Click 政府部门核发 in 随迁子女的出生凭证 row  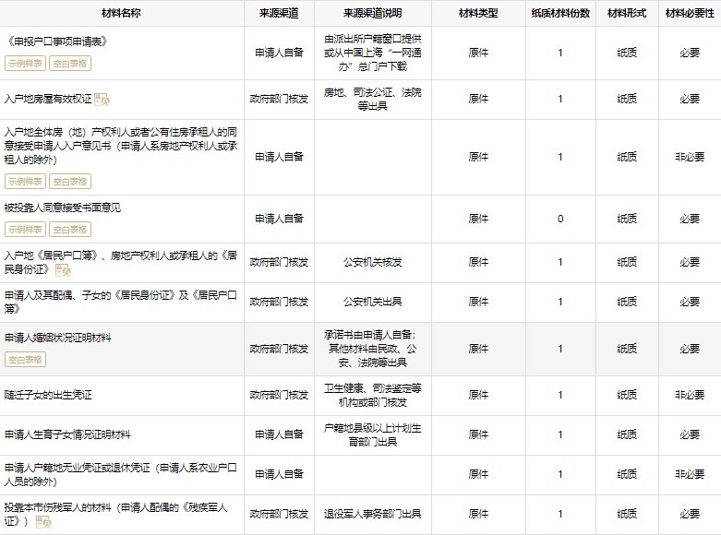click(279, 395)
